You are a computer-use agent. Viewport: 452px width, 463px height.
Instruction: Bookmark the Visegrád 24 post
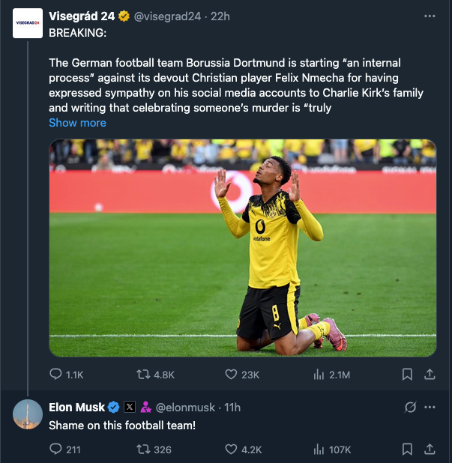click(x=407, y=374)
